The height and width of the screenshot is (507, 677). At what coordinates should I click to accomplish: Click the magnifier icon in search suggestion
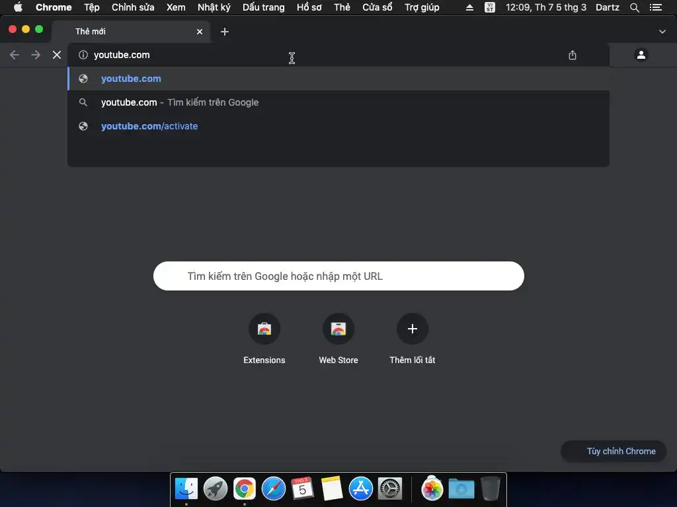pyautogui.click(x=83, y=102)
